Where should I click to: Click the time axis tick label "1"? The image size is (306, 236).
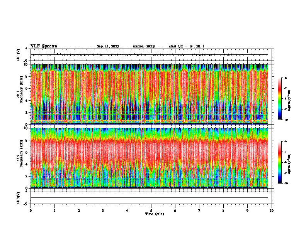[x=54, y=211]
